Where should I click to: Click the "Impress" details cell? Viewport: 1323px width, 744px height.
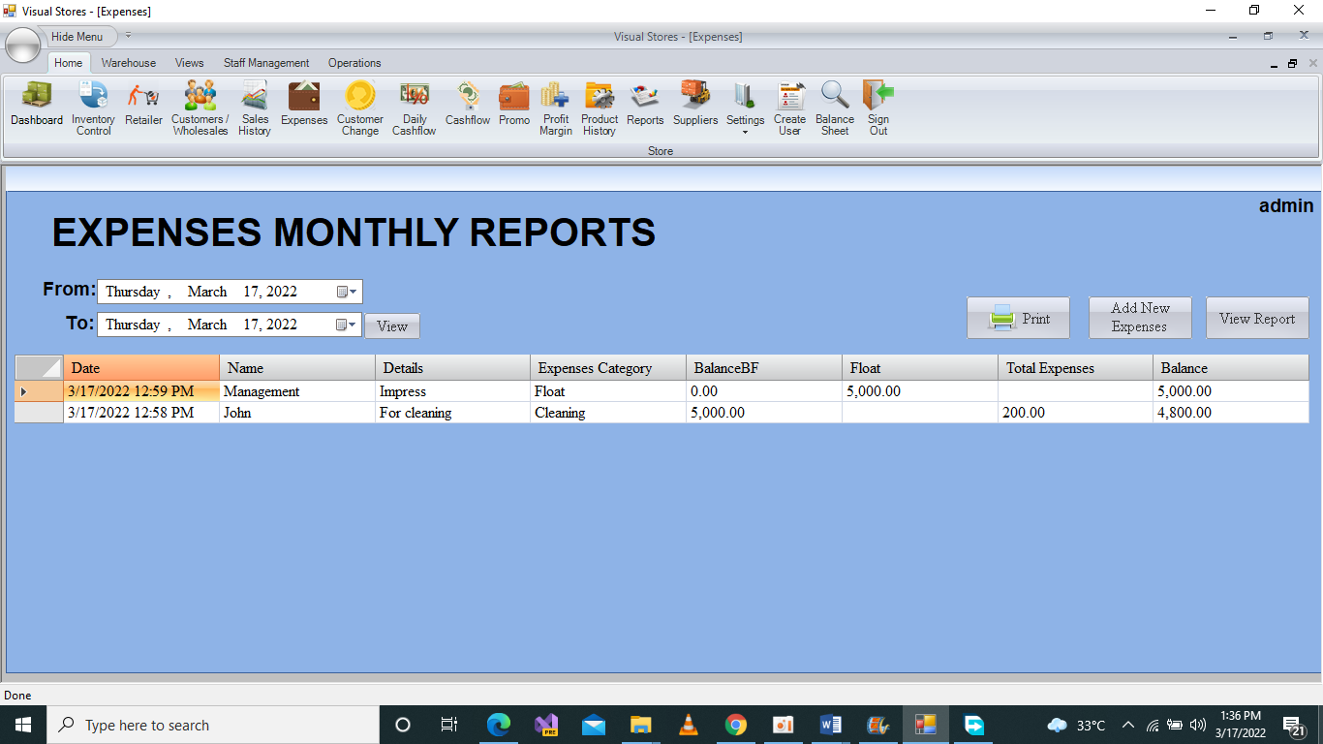pos(452,391)
